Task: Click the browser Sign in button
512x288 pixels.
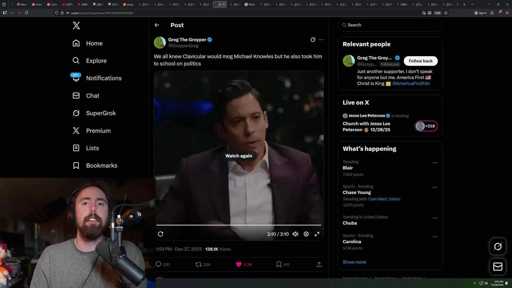Action: click(x=480, y=13)
